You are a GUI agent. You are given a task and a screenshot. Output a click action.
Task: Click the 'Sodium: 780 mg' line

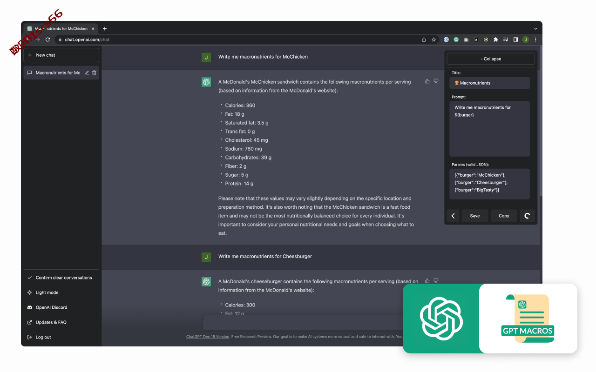(244, 149)
